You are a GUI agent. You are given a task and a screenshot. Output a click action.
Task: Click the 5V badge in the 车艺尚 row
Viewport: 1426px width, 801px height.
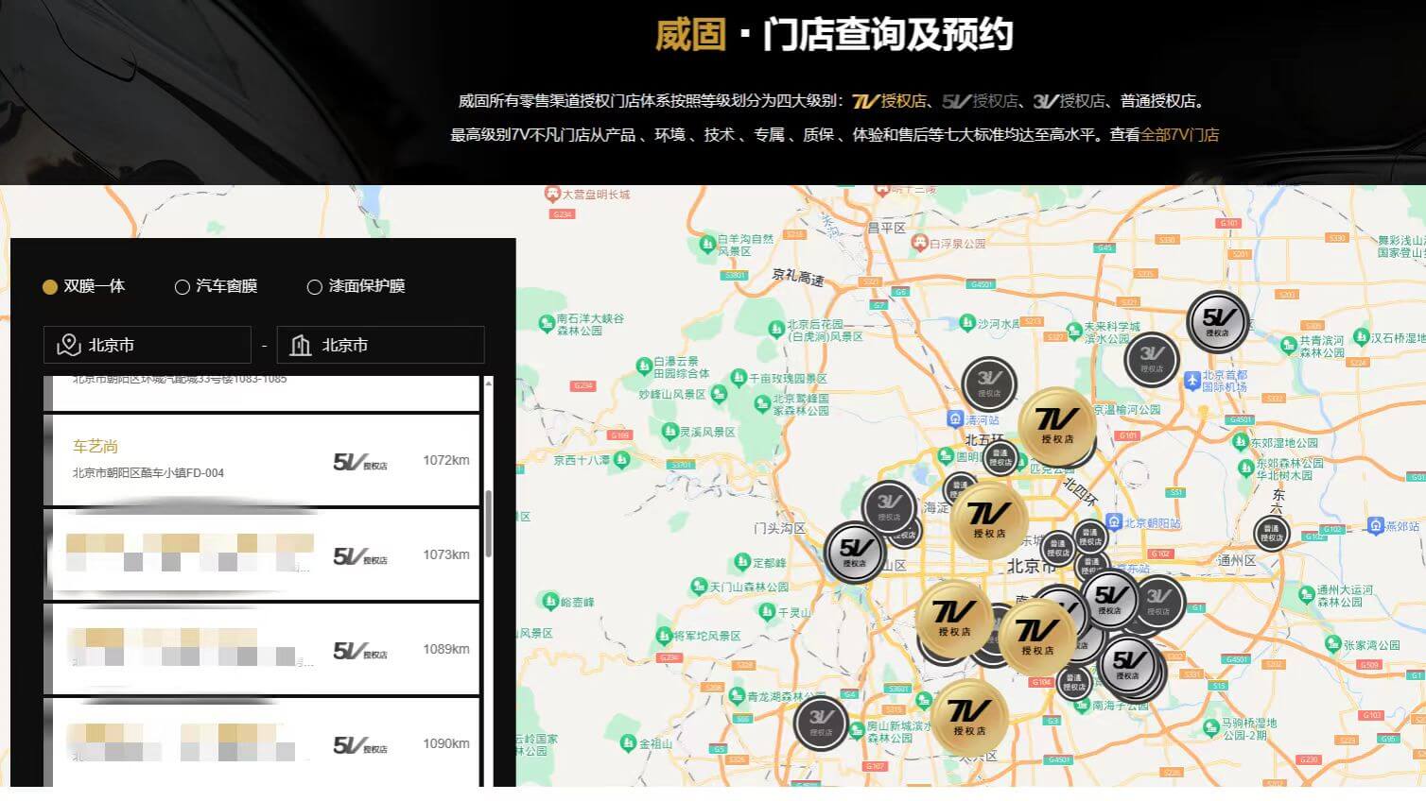point(360,462)
